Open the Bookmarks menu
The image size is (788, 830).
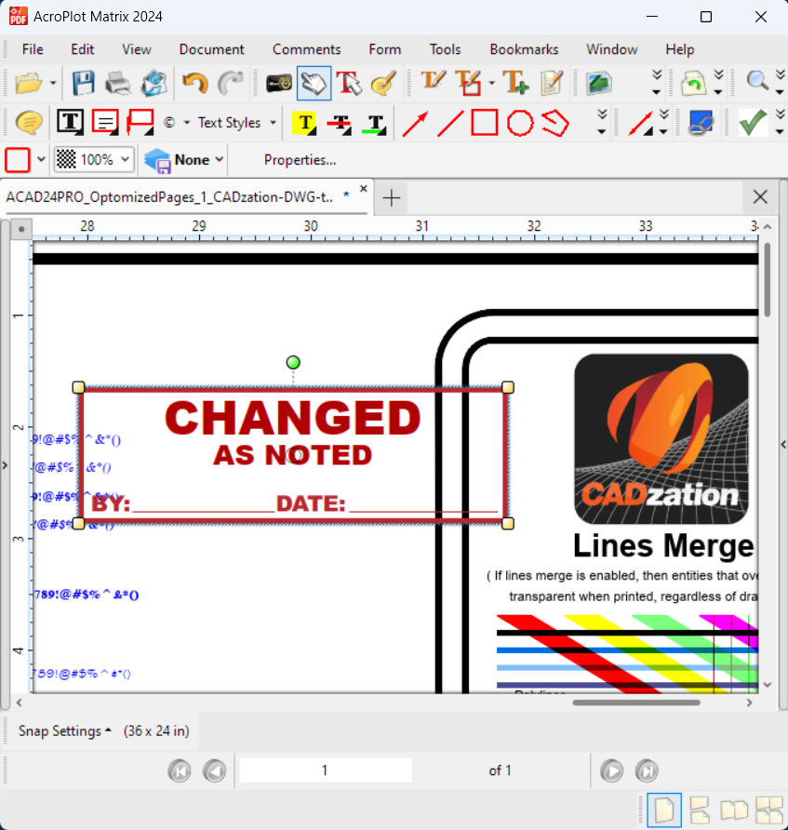pyautogui.click(x=524, y=49)
